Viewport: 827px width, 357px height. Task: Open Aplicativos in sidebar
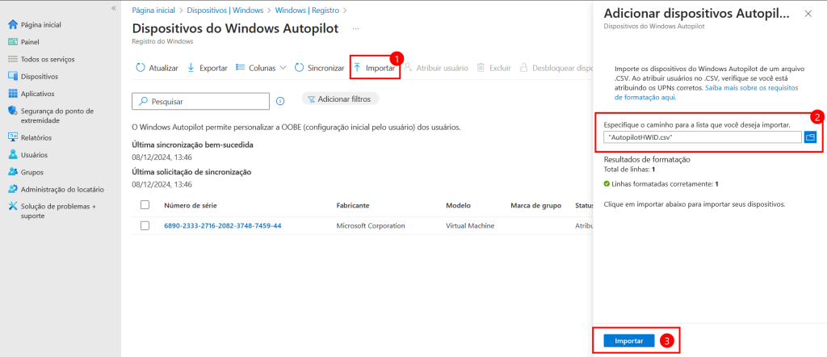click(31, 94)
